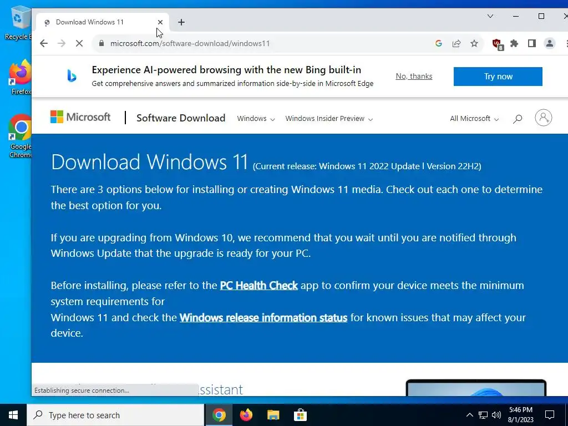Toggle the Chrome side panel
568x426 pixels.
coord(532,43)
